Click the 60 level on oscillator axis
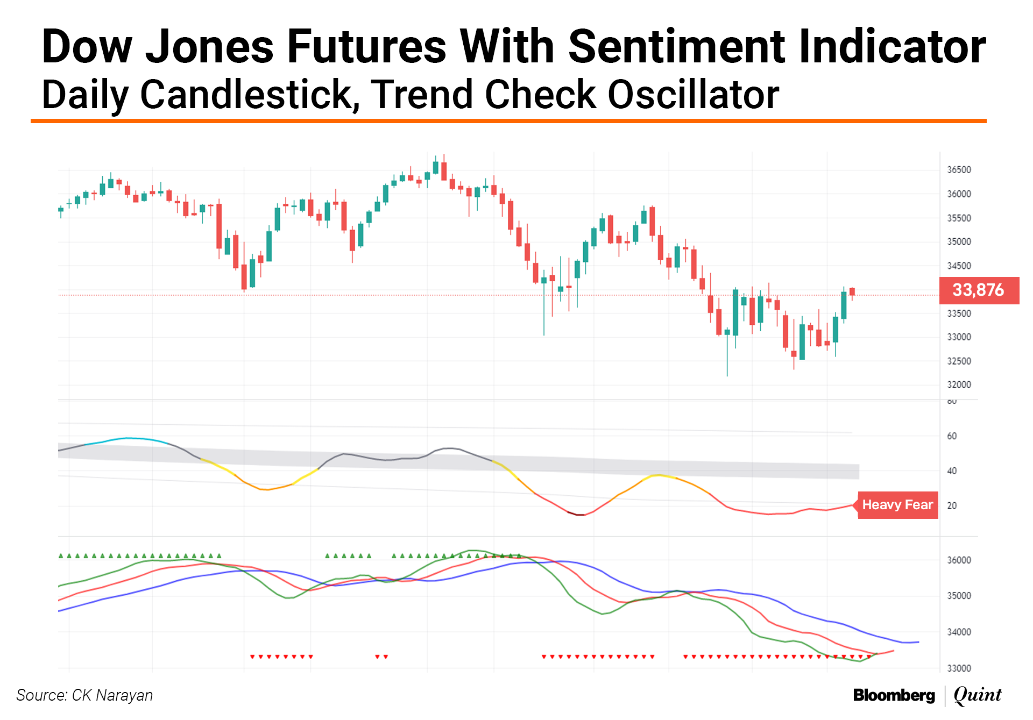 tap(952, 436)
